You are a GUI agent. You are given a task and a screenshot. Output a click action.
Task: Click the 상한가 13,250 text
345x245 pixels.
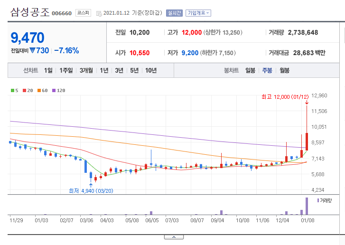click(223, 33)
